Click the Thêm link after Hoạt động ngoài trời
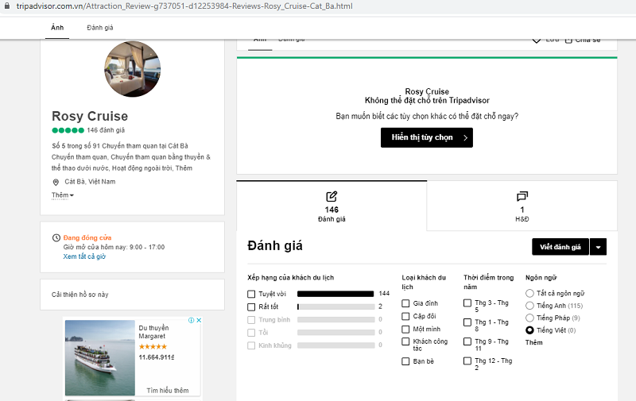This screenshot has height=401, width=636. (x=184, y=168)
